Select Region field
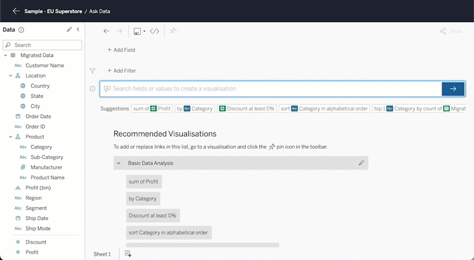The width and height of the screenshot is (474, 260). [33, 198]
